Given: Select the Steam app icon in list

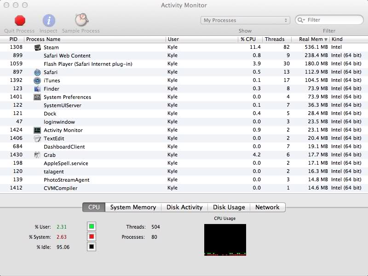Looking at the screenshot, I should pos(37,47).
